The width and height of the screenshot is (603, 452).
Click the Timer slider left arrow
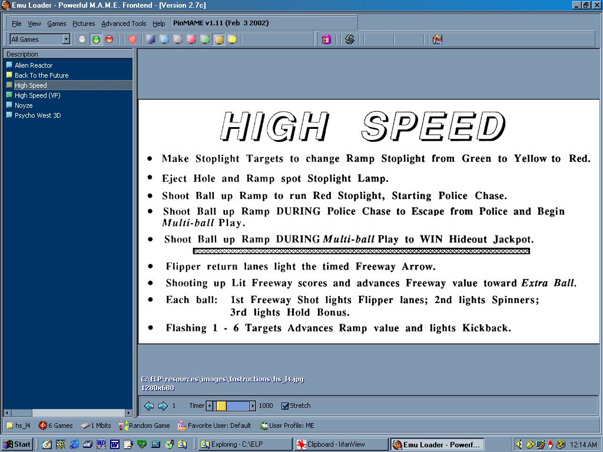click(x=210, y=406)
